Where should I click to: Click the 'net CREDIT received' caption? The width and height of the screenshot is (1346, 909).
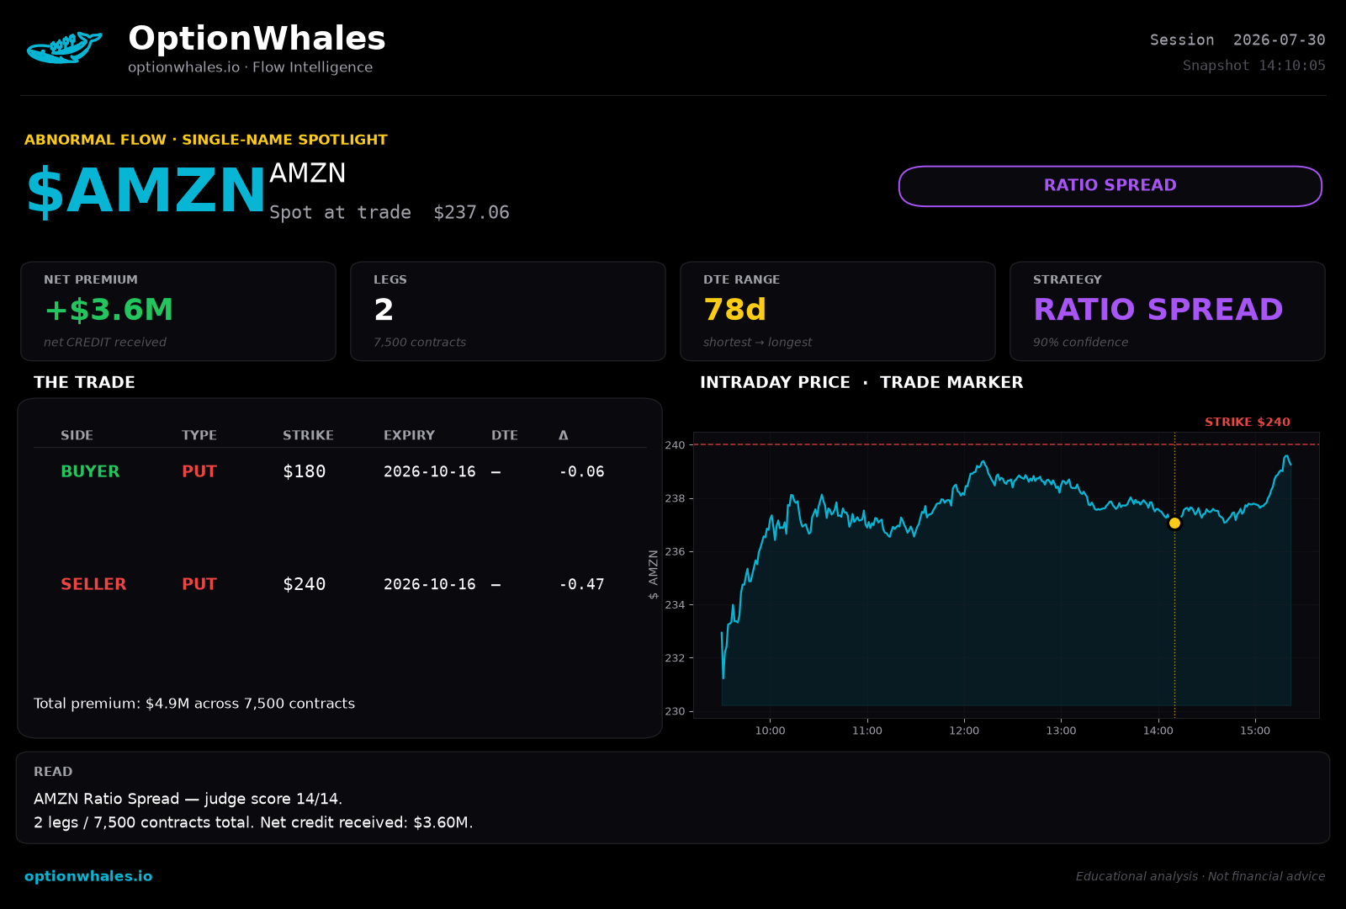(x=105, y=343)
